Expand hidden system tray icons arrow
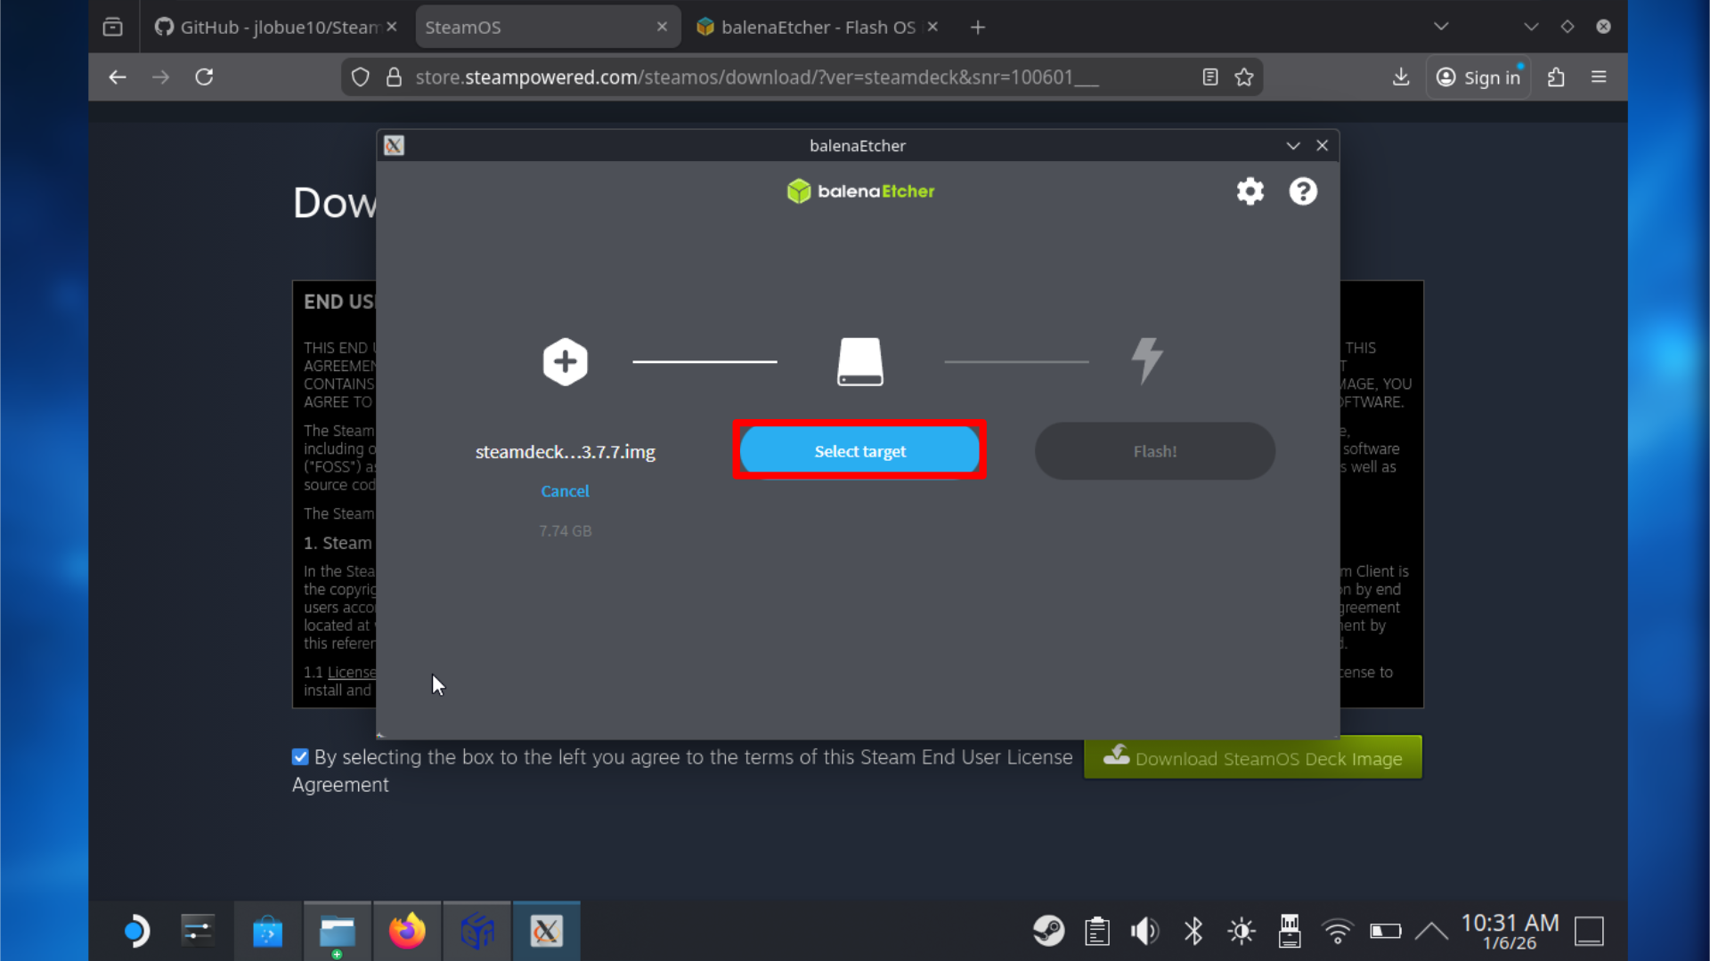The width and height of the screenshot is (1710, 961). click(1430, 931)
